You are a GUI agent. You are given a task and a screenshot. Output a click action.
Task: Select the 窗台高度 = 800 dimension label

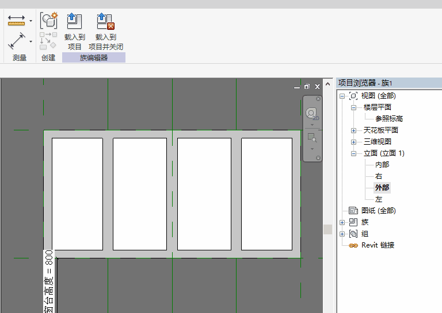[x=49, y=281]
